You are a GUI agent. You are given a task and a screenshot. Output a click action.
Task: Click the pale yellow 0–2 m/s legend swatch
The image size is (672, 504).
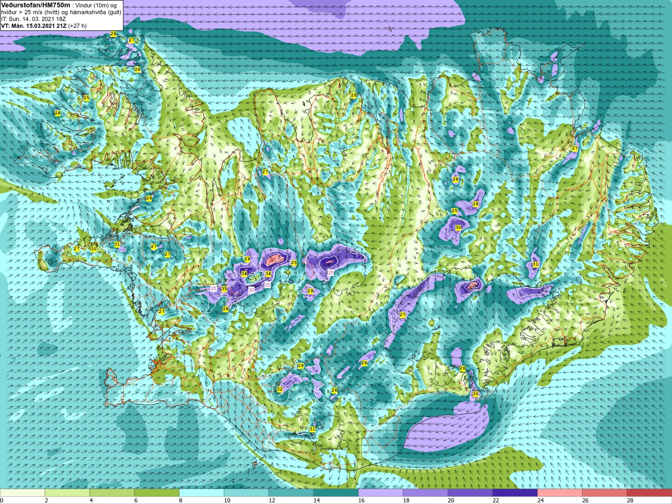point(23,493)
